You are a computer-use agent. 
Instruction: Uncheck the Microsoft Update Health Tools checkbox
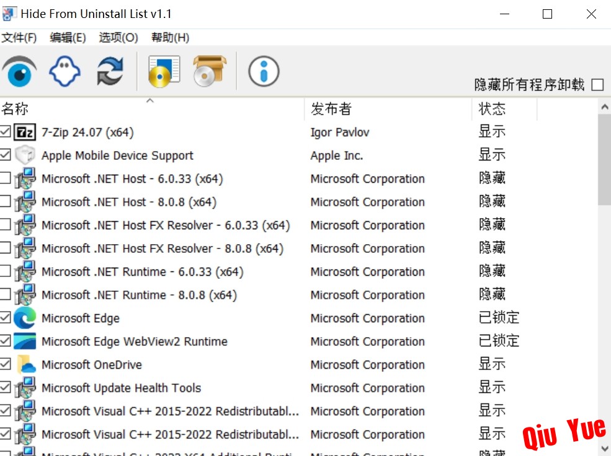pyautogui.click(x=5, y=387)
